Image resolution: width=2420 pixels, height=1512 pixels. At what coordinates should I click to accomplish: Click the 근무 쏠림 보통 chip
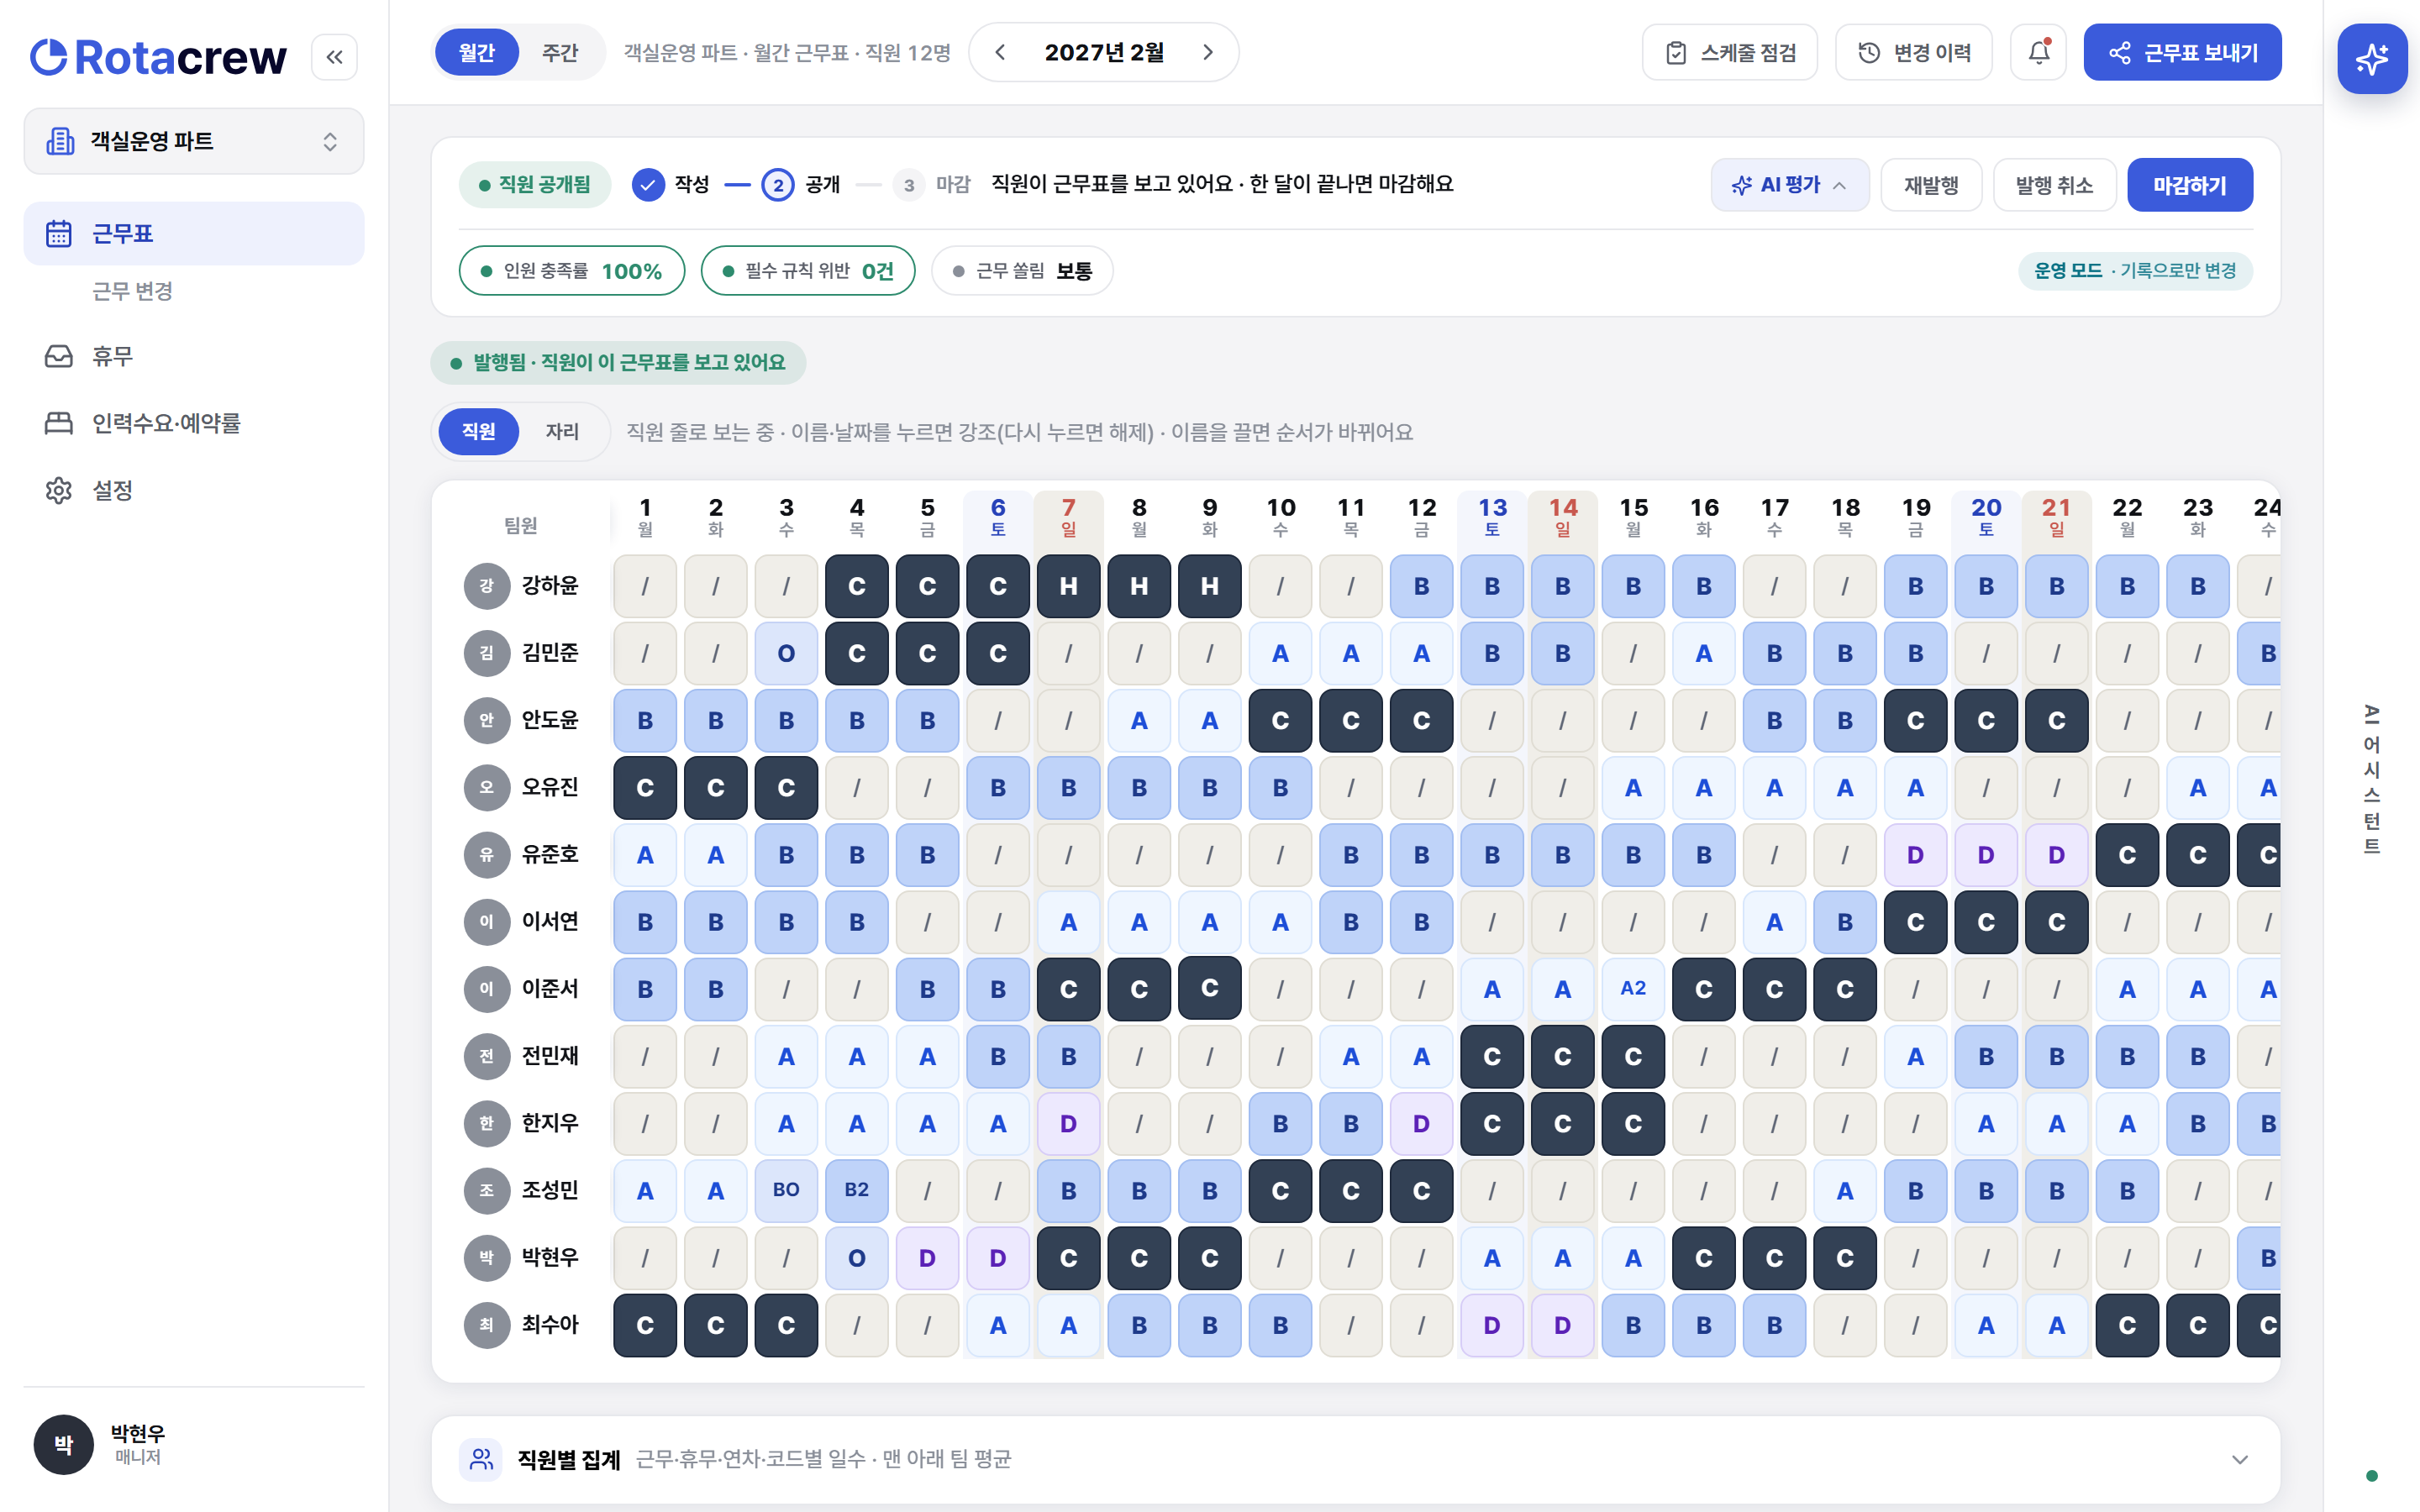point(1022,271)
